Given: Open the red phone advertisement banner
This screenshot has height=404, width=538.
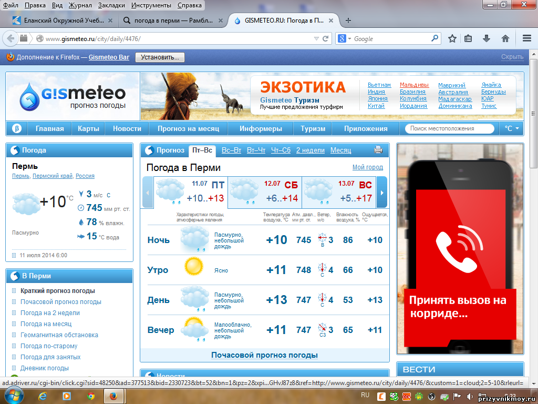Looking at the screenshot, I should click(x=460, y=249).
